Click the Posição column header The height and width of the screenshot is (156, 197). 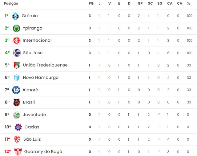(x=11, y=3)
